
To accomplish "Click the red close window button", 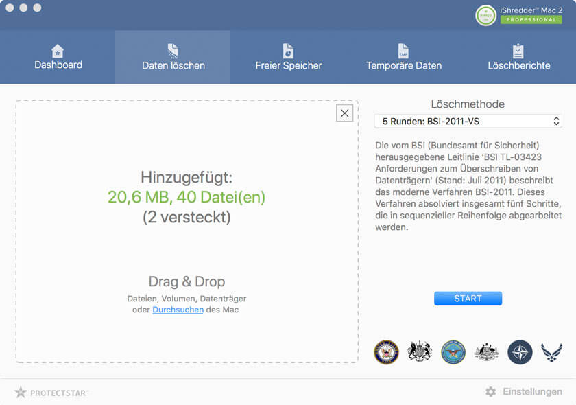I will 10,8.
